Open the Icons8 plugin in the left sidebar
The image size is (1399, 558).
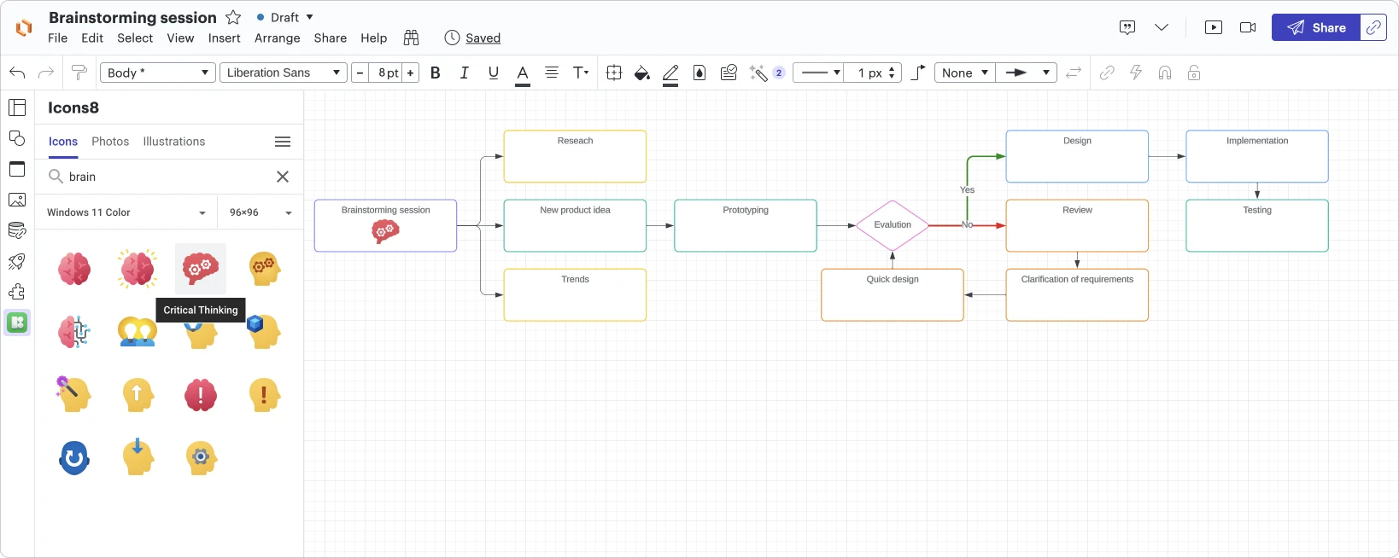point(17,323)
